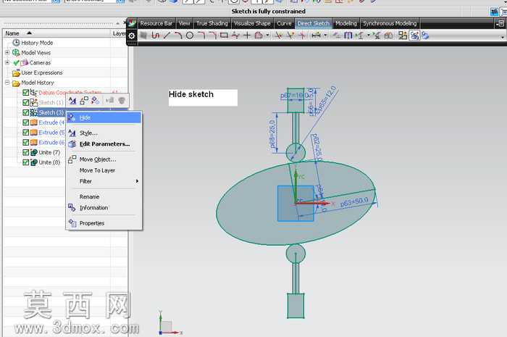Viewport: 507px width, 337px height.
Task: Select the Arc sketch tool
Action: [178, 36]
